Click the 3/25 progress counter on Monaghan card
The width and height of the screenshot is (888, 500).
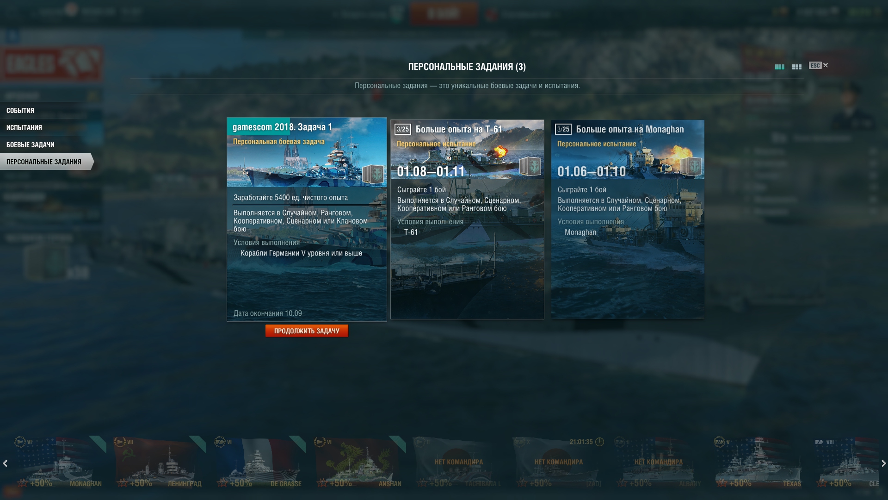point(563,129)
